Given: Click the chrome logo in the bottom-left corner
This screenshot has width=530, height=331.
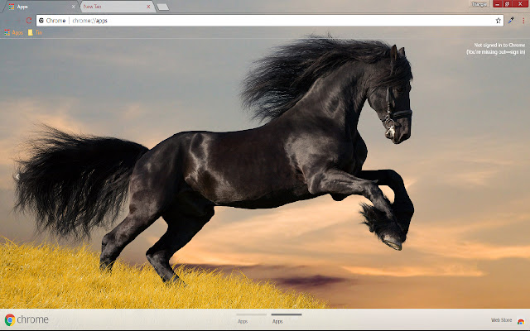Looking at the screenshot, I should [26, 319].
